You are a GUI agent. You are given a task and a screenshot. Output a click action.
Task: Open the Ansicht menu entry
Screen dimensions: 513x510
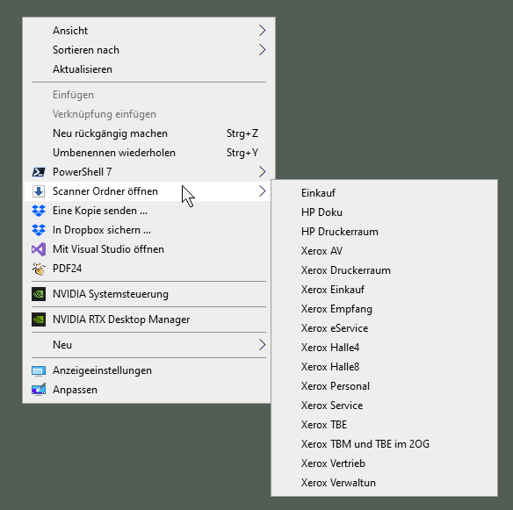pos(148,31)
